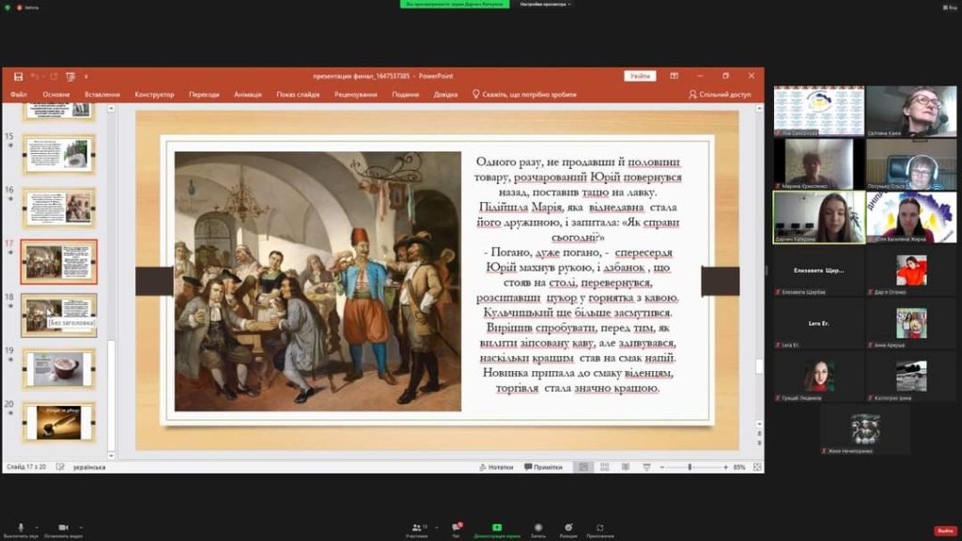Click the red leave meeting button

click(945, 531)
